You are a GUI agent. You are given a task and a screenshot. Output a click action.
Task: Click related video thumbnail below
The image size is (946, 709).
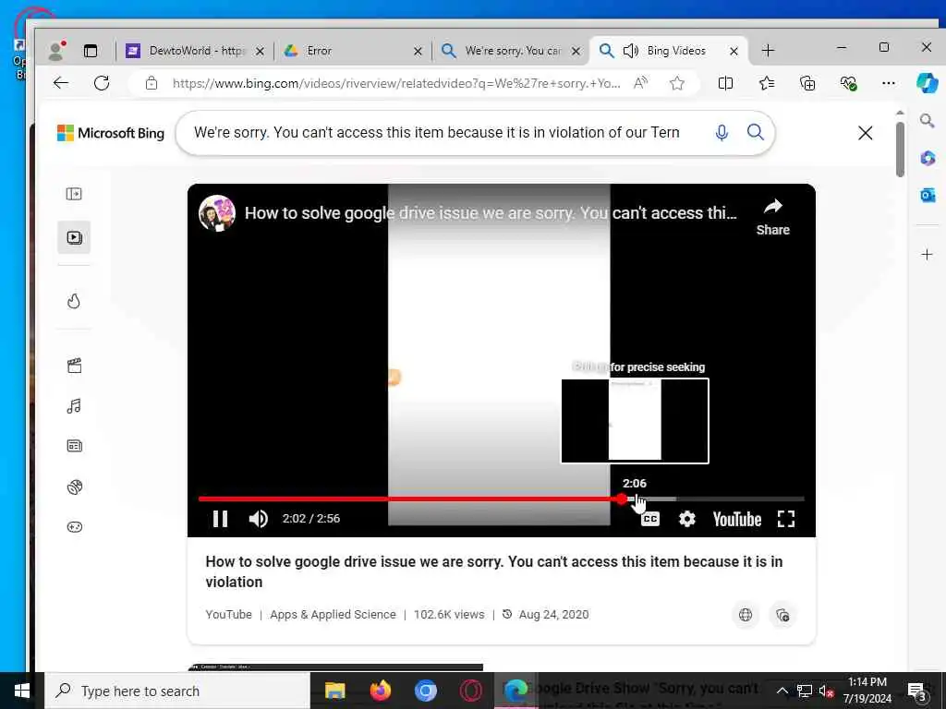pyautogui.click(x=335, y=667)
